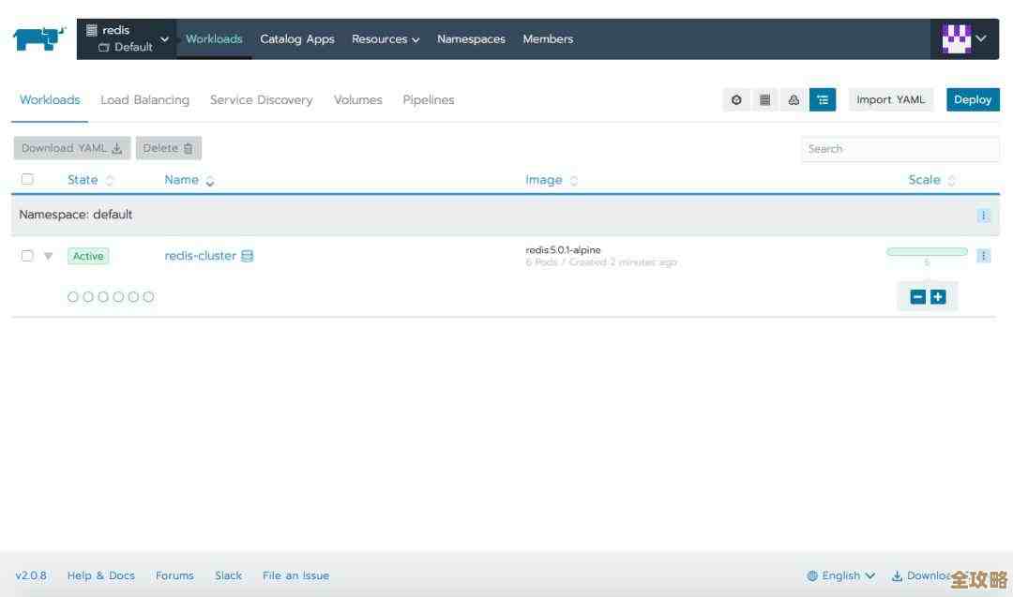Open the Resources dropdown menu
Viewport: 1013px width, 597px height.
coord(386,39)
